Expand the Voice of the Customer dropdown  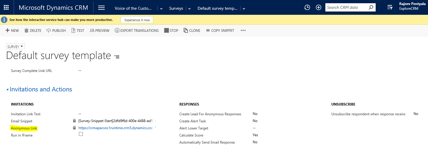point(161,9)
